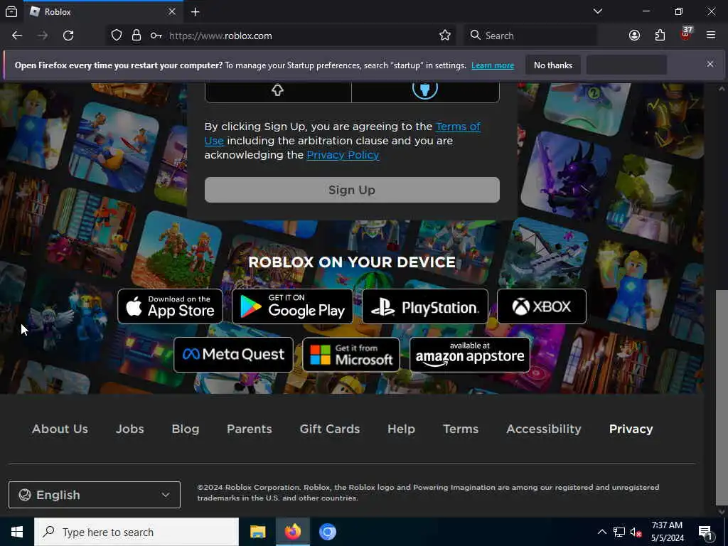Focus the browser Search box

[x=530, y=36]
